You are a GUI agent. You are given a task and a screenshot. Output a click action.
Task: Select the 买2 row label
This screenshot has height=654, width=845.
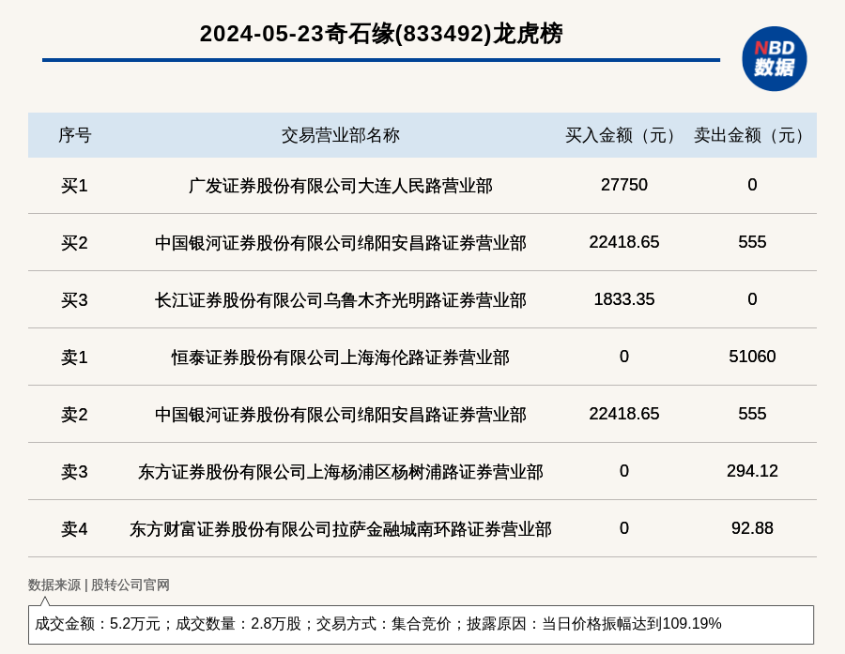74,243
